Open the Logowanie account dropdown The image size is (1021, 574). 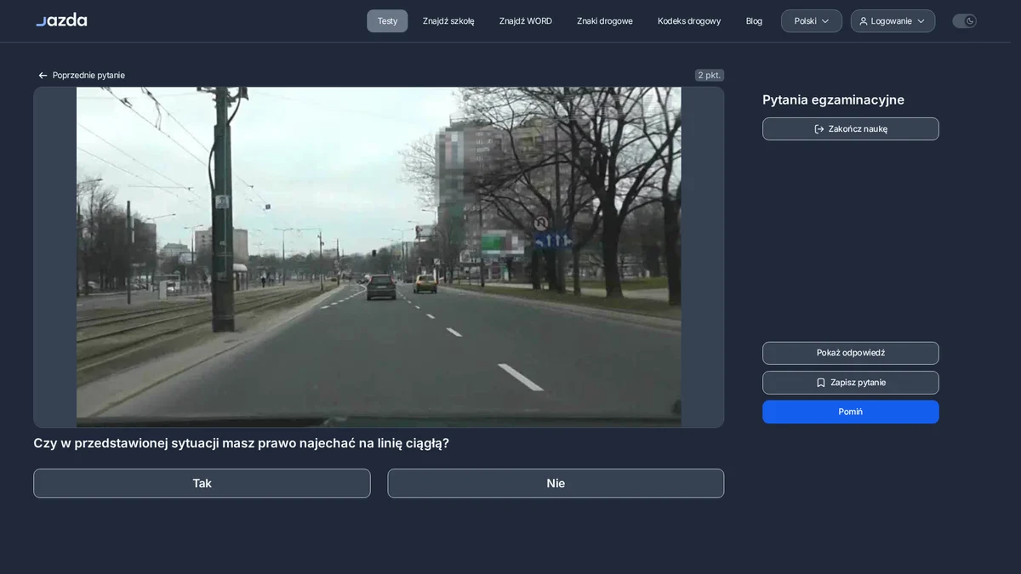pos(893,21)
